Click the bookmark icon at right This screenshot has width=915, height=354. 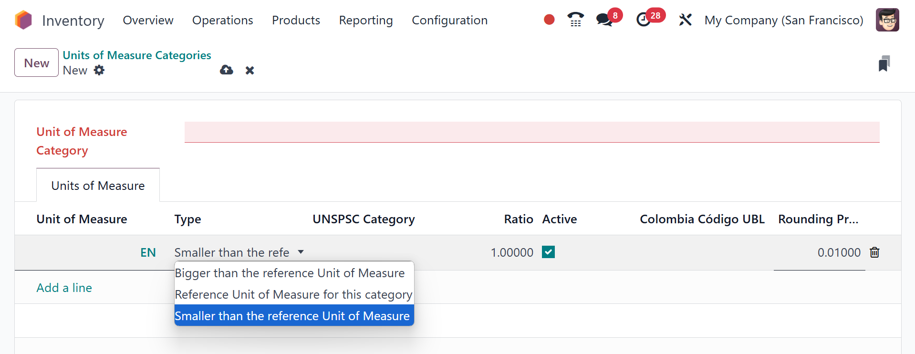[884, 63]
